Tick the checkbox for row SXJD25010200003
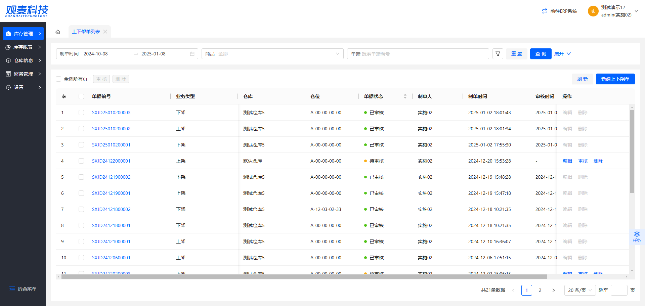645x306 pixels. [x=81, y=113]
